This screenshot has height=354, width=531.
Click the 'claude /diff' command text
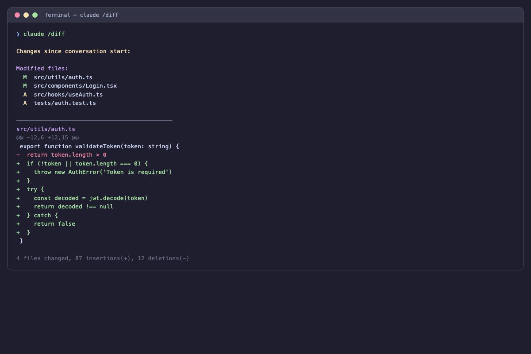pyautogui.click(x=44, y=34)
